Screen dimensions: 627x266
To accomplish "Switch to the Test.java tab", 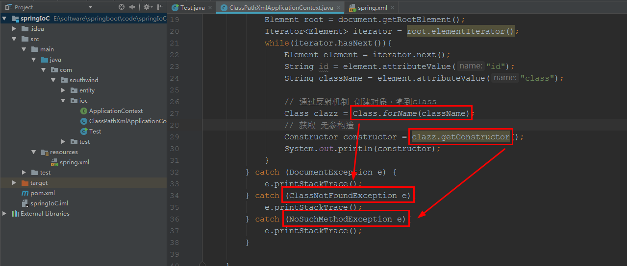I will [192, 7].
